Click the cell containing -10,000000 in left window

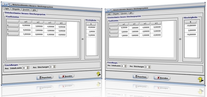tap(91, 28)
